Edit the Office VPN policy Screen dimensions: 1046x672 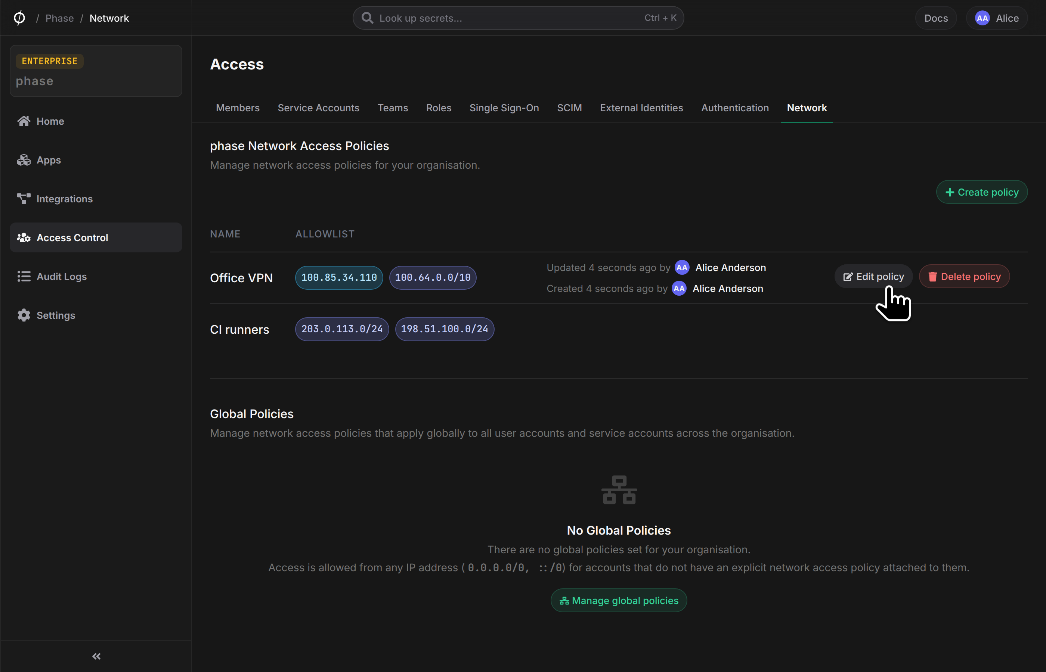[x=873, y=276]
